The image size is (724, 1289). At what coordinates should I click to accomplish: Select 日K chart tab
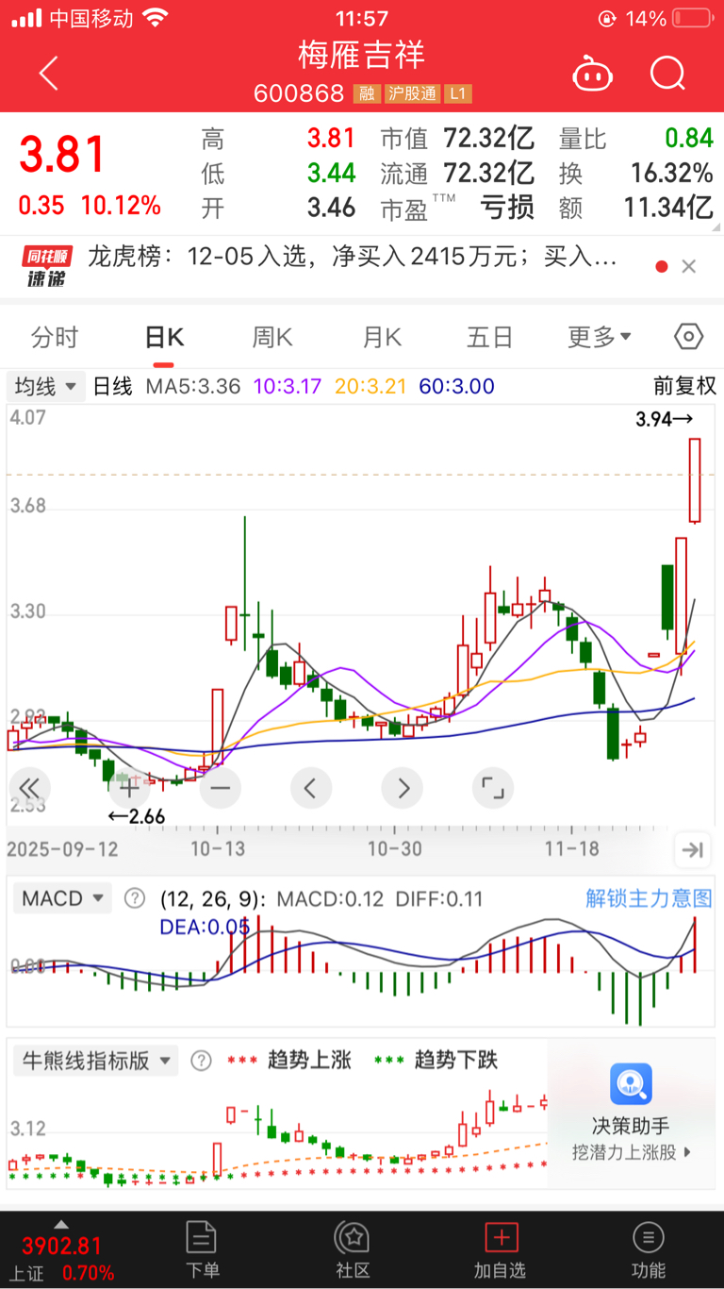(x=164, y=338)
